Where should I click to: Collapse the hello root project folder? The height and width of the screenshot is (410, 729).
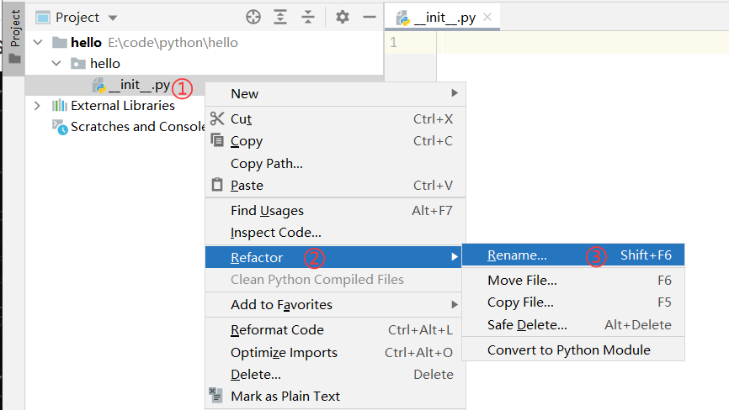(37, 42)
